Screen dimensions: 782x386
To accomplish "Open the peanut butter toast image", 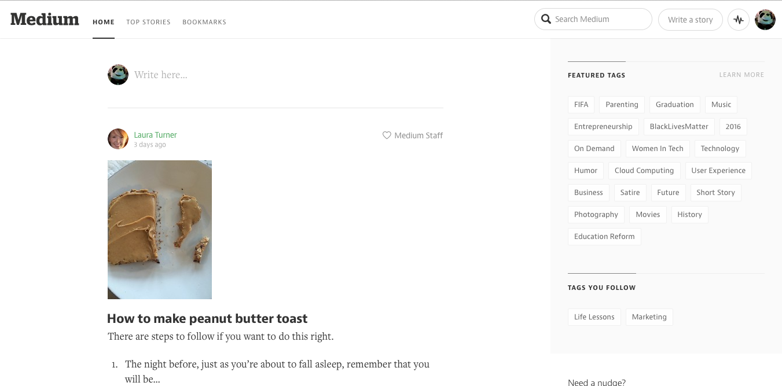I will pos(160,230).
